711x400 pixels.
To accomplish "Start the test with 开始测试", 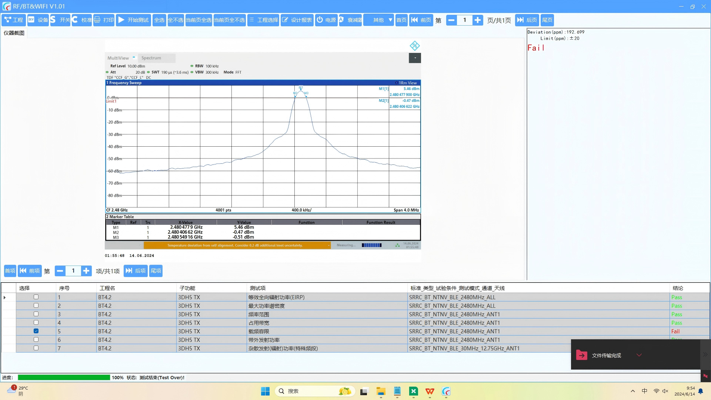I will pos(133,20).
